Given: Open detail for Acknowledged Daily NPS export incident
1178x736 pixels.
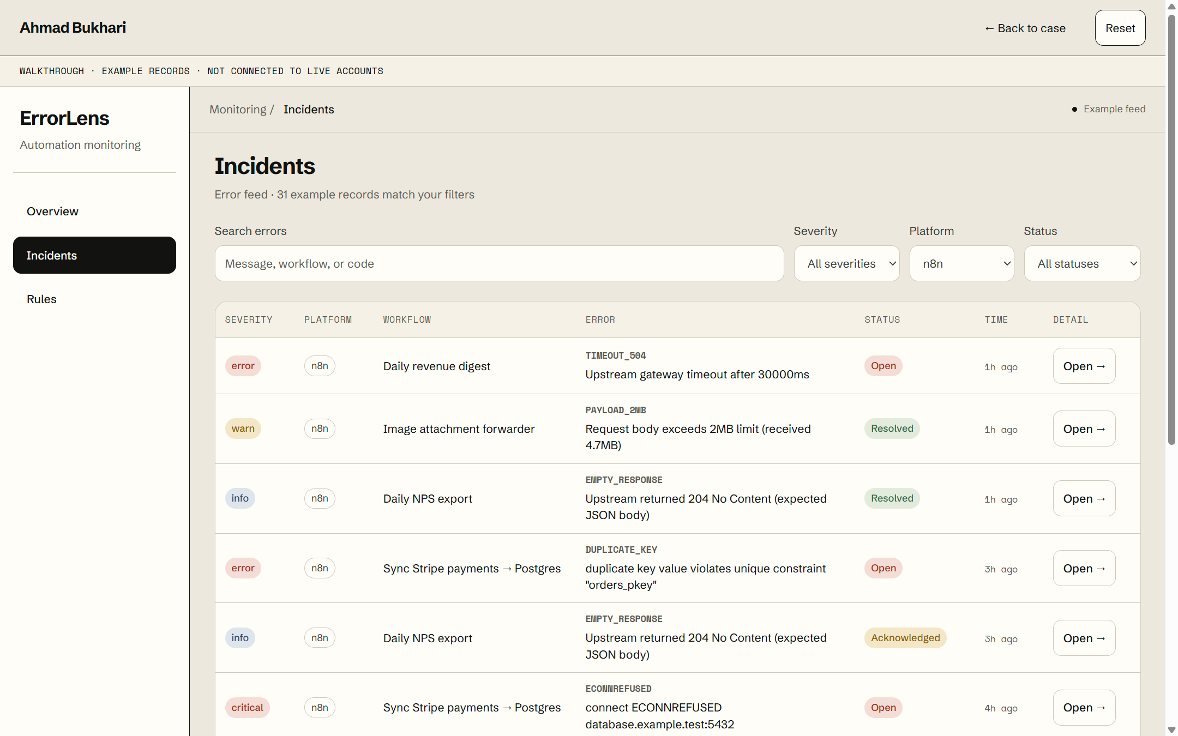Looking at the screenshot, I should [1084, 638].
